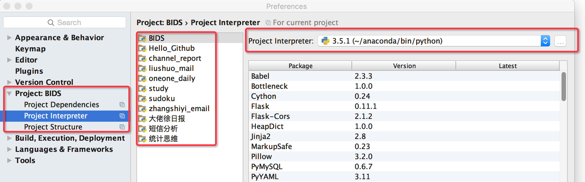
Task: Click the oneone_daily project folder icon
Action: [x=142, y=78]
